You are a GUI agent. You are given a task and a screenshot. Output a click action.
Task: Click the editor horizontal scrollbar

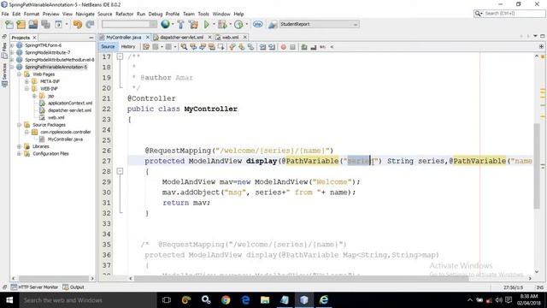click(301, 278)
